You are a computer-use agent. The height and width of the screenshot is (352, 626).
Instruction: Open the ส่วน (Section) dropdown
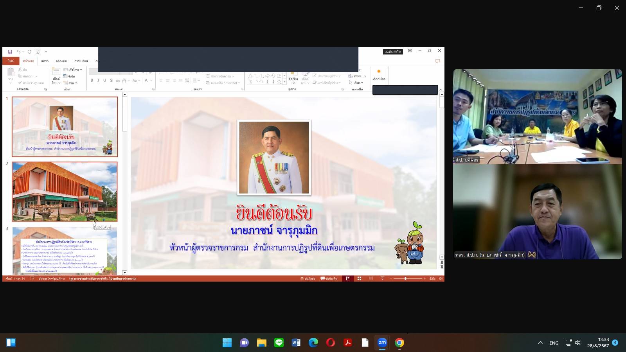tap(70, 83)
